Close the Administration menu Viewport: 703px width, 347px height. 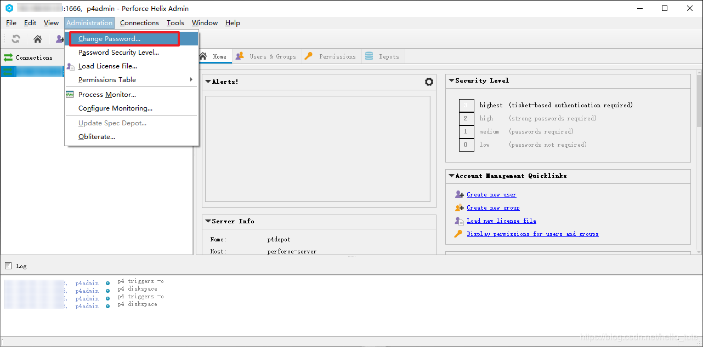click(x=89, y=23)
